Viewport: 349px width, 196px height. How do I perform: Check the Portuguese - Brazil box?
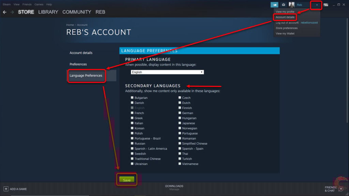132,138
